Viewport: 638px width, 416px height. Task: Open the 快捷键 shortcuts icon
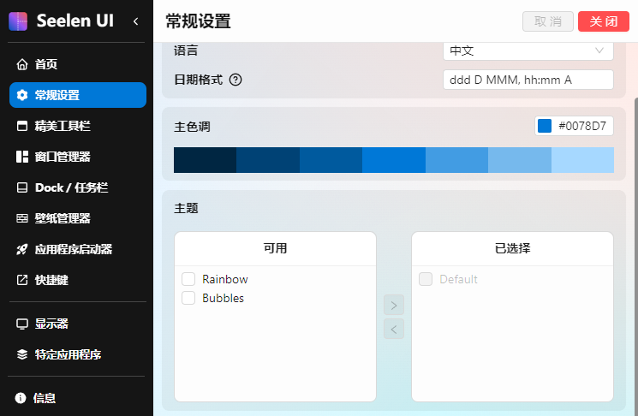(22, 280)
